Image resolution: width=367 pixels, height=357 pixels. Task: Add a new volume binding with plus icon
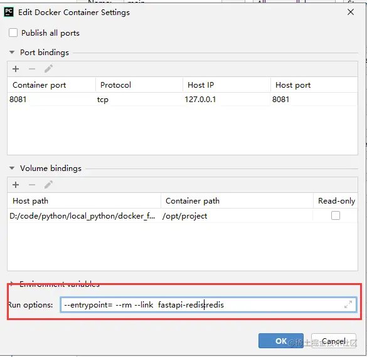16,185
